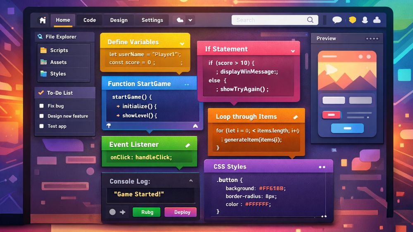Click the magnifier search icon
Screen dimensions: 413x232
pos(310,20)
